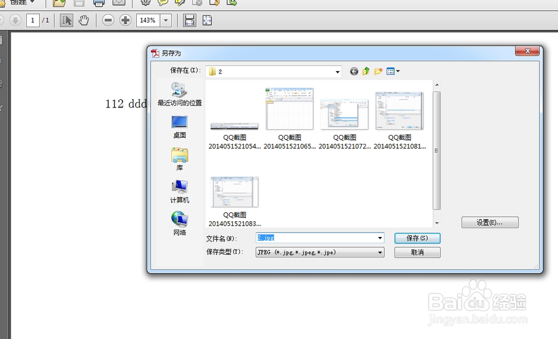558x339 pixels.
Task: Go back with the navigation arrow icon
Action: coord(354,71)
